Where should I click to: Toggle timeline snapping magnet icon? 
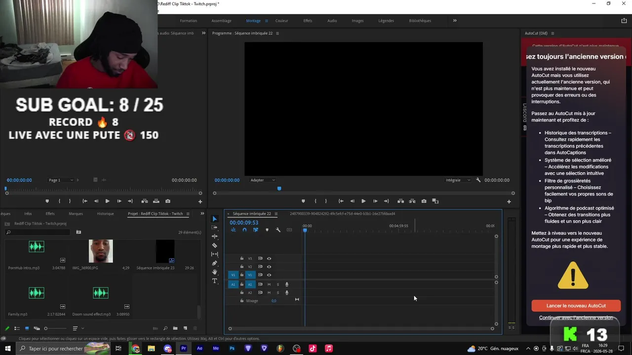coord(244,230)
